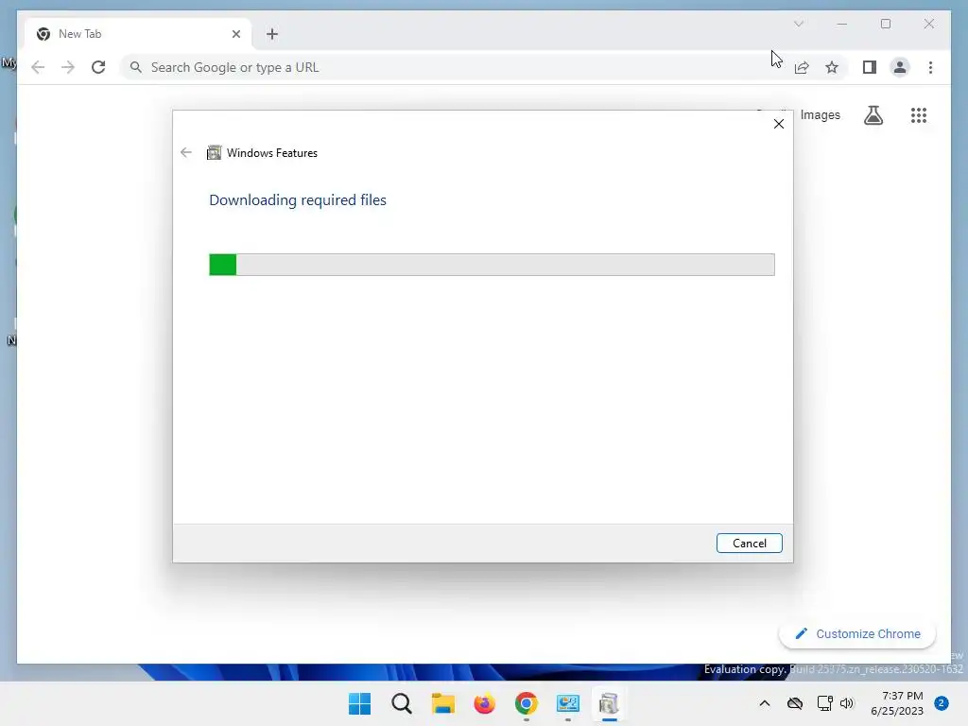968x726 pixels.
Task: Minimize the Chrome window
Action: click(x=842, y=24)
